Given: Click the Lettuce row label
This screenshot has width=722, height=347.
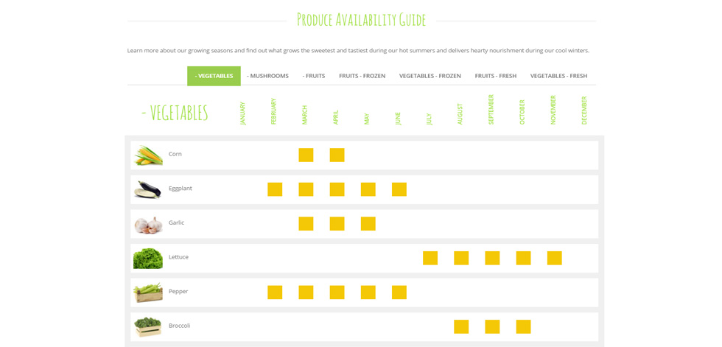Looking at the screenshot, I should pos(178,257).
